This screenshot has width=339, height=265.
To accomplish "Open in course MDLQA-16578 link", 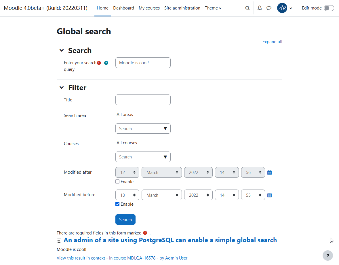I will (132, 258).
